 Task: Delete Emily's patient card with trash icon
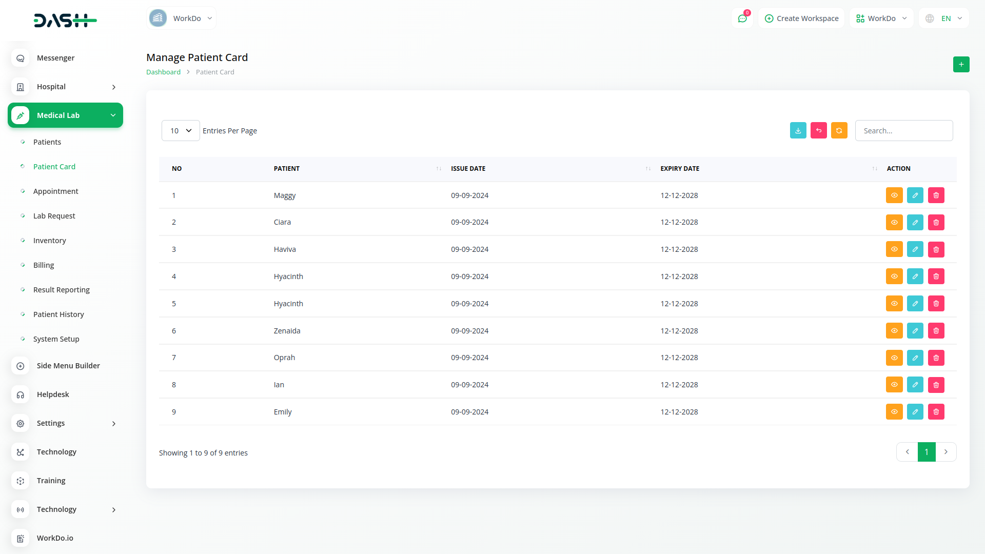[936, 412]
